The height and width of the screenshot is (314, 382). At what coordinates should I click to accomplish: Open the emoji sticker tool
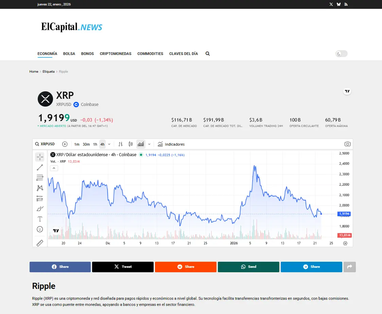pyautogui.click(x=40, y=229)
